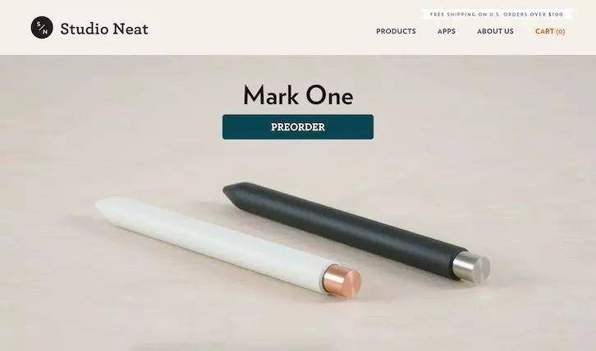Click the copper cap of the white pen
This screenshot has height=351, width=596.
(x=342, y=280)
